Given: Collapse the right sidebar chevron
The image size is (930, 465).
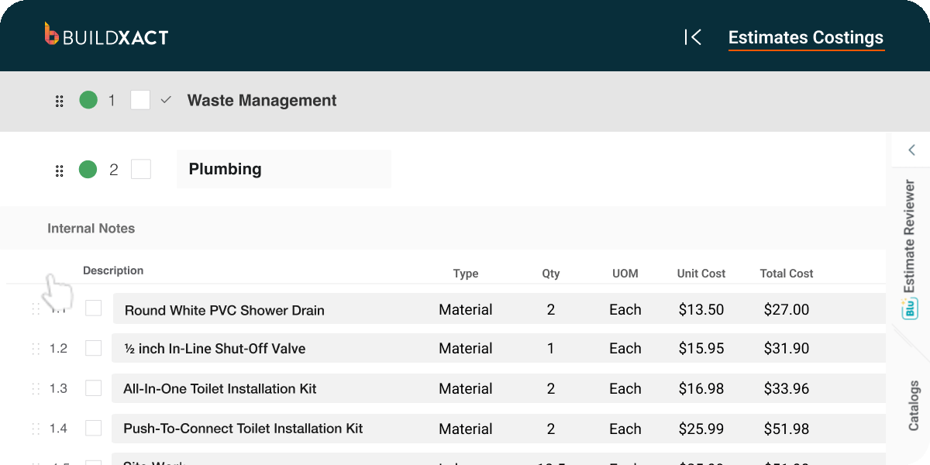Looking at the screenshot, I should point(911,150).
